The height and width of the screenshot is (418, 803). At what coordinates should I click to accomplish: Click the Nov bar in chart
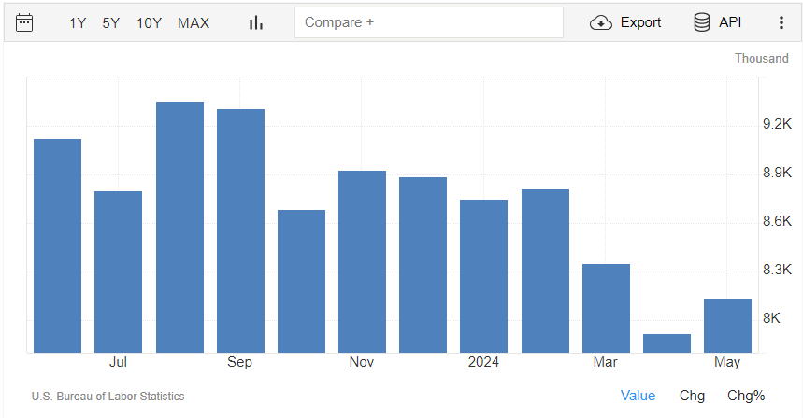coord(362,261)
